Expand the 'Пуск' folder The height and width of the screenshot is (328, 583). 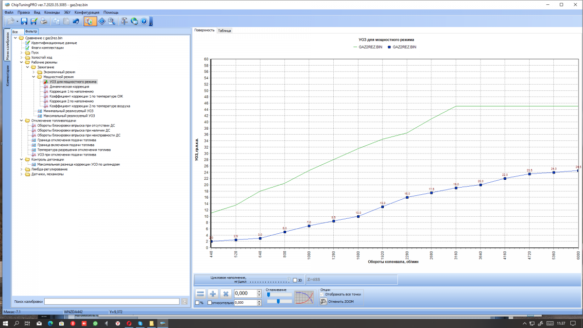(x=22, y=52)
